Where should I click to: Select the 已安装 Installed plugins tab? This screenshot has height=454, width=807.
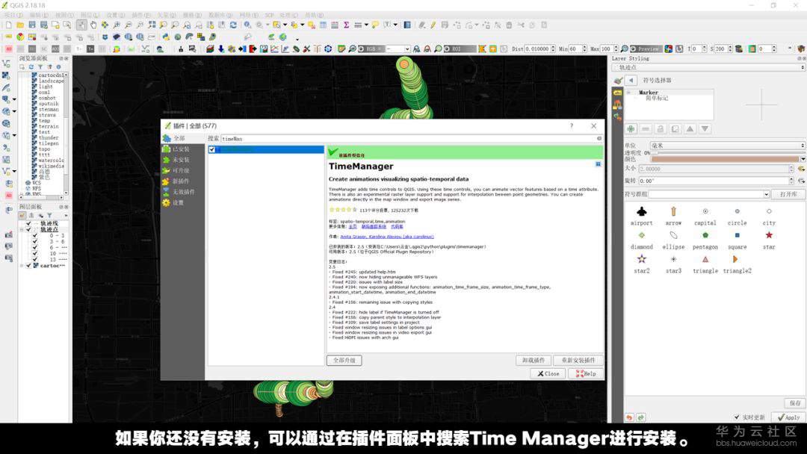(x=183, y=149)
